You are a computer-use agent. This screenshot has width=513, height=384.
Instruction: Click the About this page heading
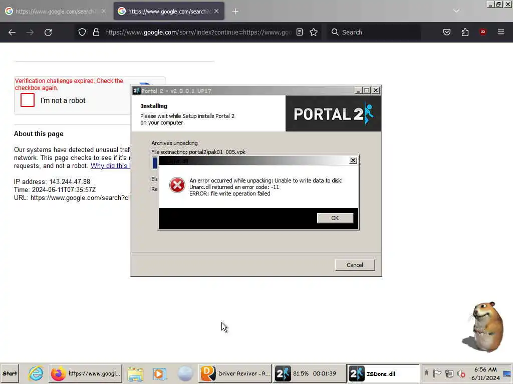tap(39, 134)
